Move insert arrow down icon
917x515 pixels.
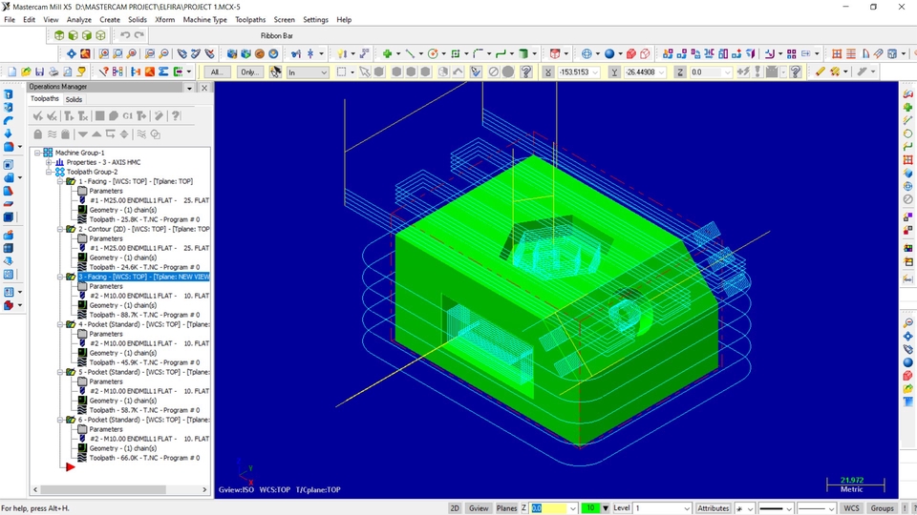83,134
